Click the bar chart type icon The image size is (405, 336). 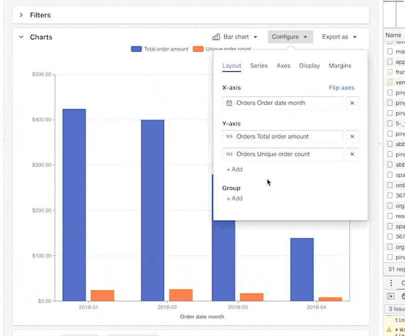coord(216,36)
